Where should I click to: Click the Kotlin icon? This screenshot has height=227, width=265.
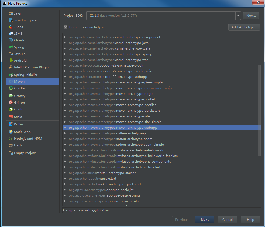(11, 124)
